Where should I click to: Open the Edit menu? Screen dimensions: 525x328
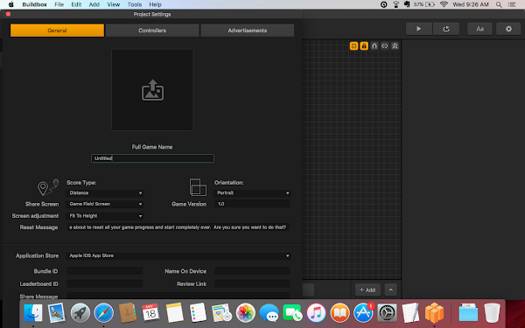coord(76,4)
